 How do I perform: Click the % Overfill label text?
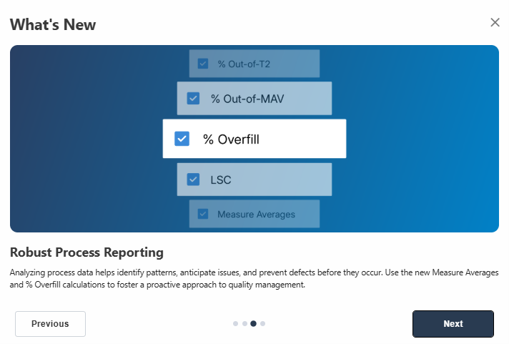click(231, 139)
